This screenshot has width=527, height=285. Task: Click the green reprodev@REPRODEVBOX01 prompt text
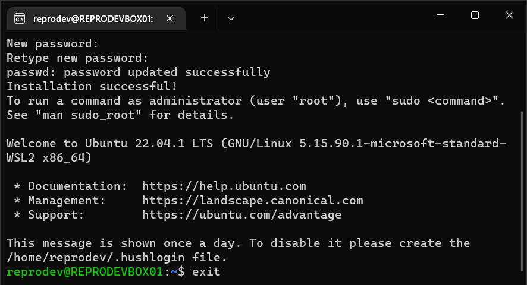(x=84, y=271)
